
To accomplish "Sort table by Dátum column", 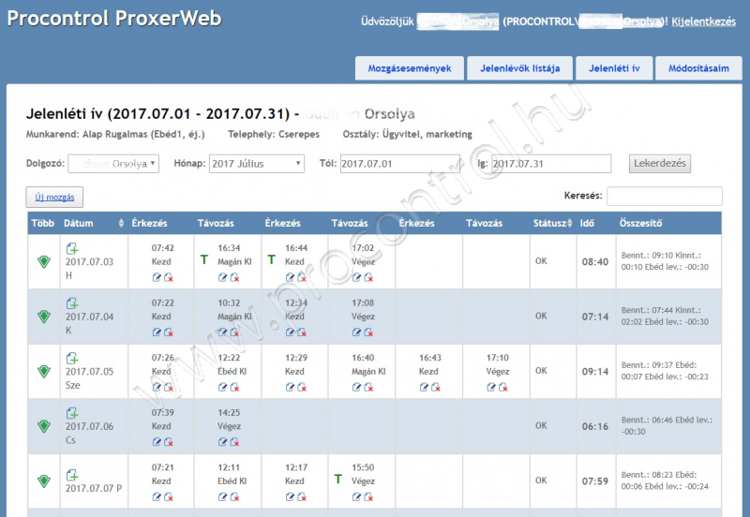I will click(x=93, y=223).
